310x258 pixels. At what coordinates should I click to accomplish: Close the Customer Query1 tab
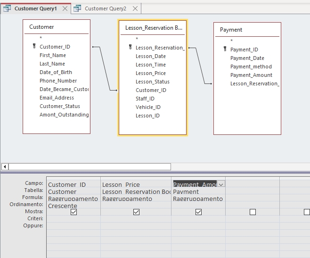[x=65, y=8]
